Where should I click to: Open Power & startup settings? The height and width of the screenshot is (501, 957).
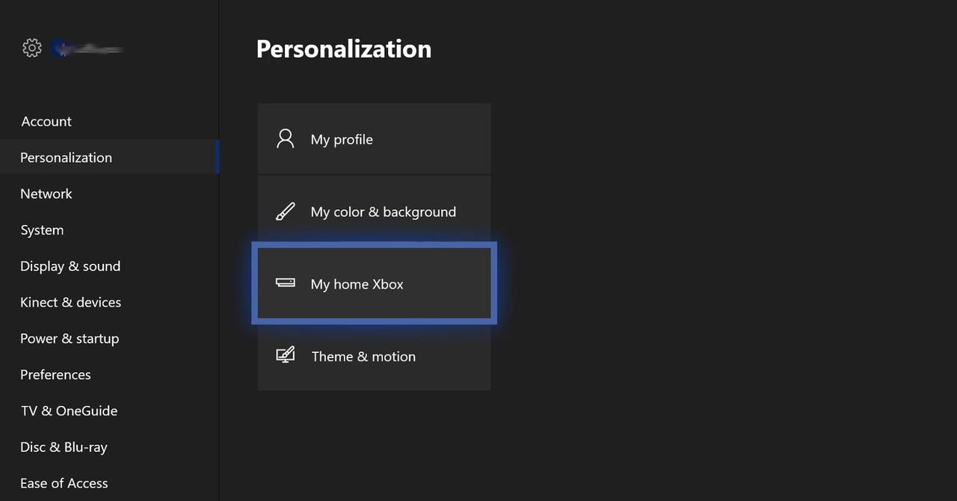point(70,338)
